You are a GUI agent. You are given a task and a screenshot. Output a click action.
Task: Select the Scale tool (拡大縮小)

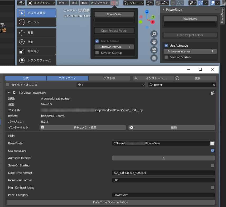tap(36, 51)
